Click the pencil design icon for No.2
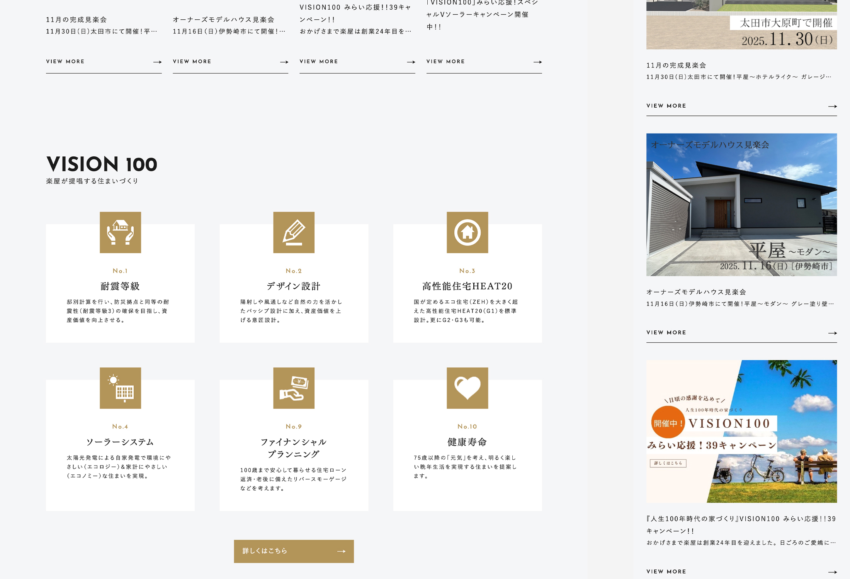Viewport: 850px width, 579px height. point(294,232)
